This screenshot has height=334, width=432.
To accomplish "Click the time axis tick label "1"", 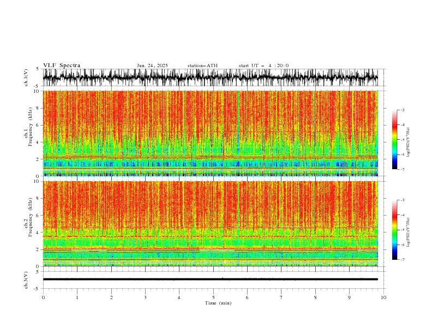I will pos(77,297).
